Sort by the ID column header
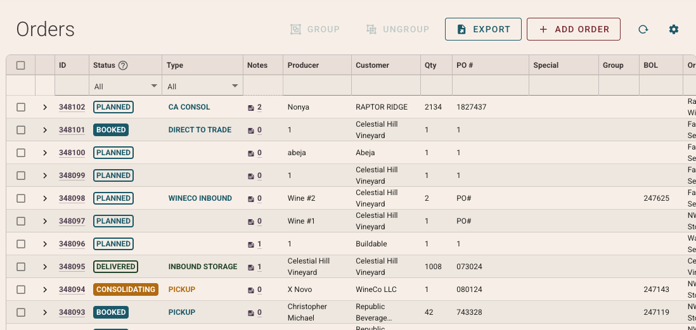The height and width of the screenshot is (330, 696). (63, 65)
